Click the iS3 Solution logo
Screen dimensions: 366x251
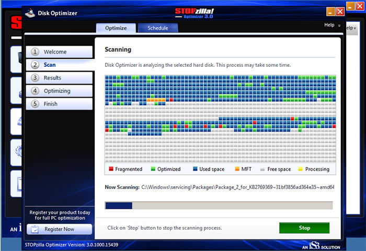click(321, 246)
